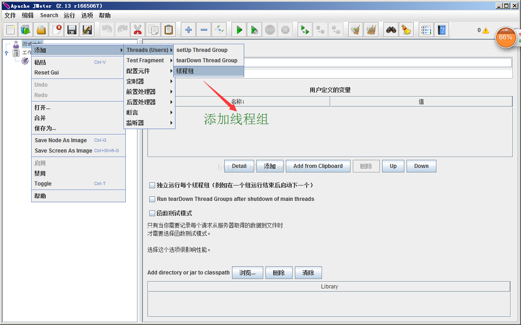Image resolution: width=521 pixels, height=325 pixels.
Task: Expand the 断言 submenu
Action: coord(149,112)
